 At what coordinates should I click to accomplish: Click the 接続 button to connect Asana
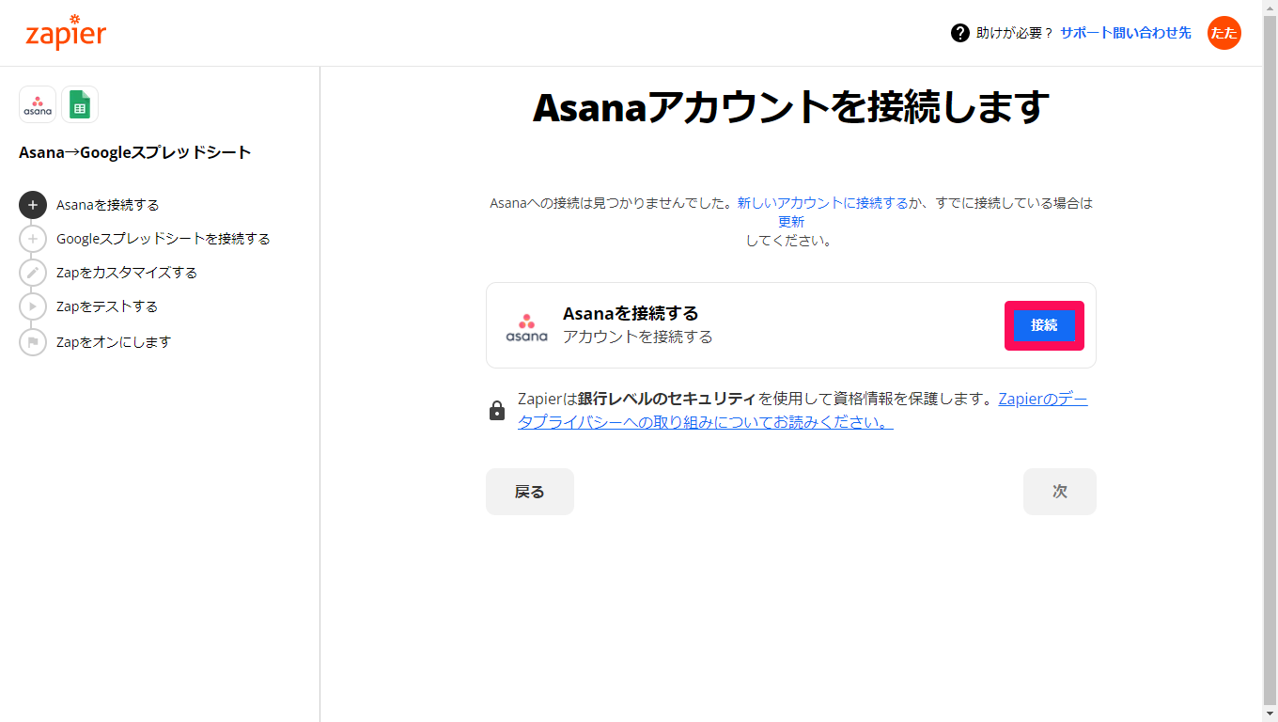tap(1044, 324)
